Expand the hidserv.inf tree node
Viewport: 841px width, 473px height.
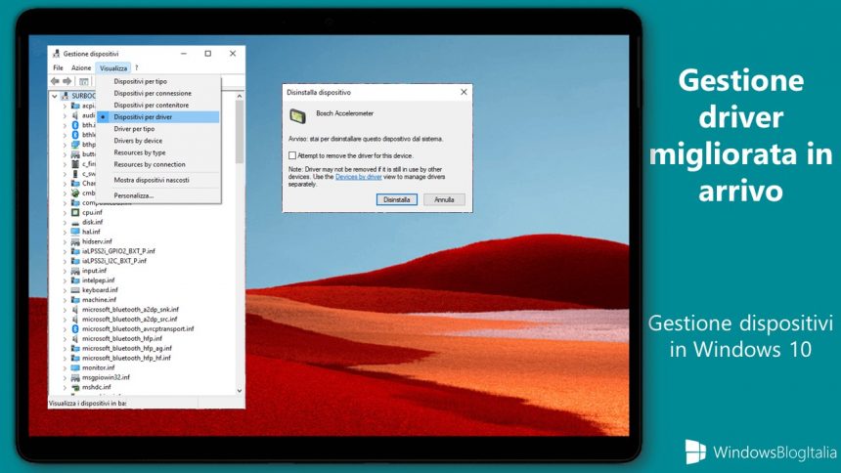[x=65, y=242]
